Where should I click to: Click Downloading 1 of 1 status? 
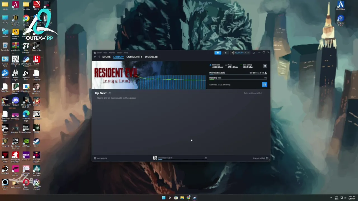point(166,158)
